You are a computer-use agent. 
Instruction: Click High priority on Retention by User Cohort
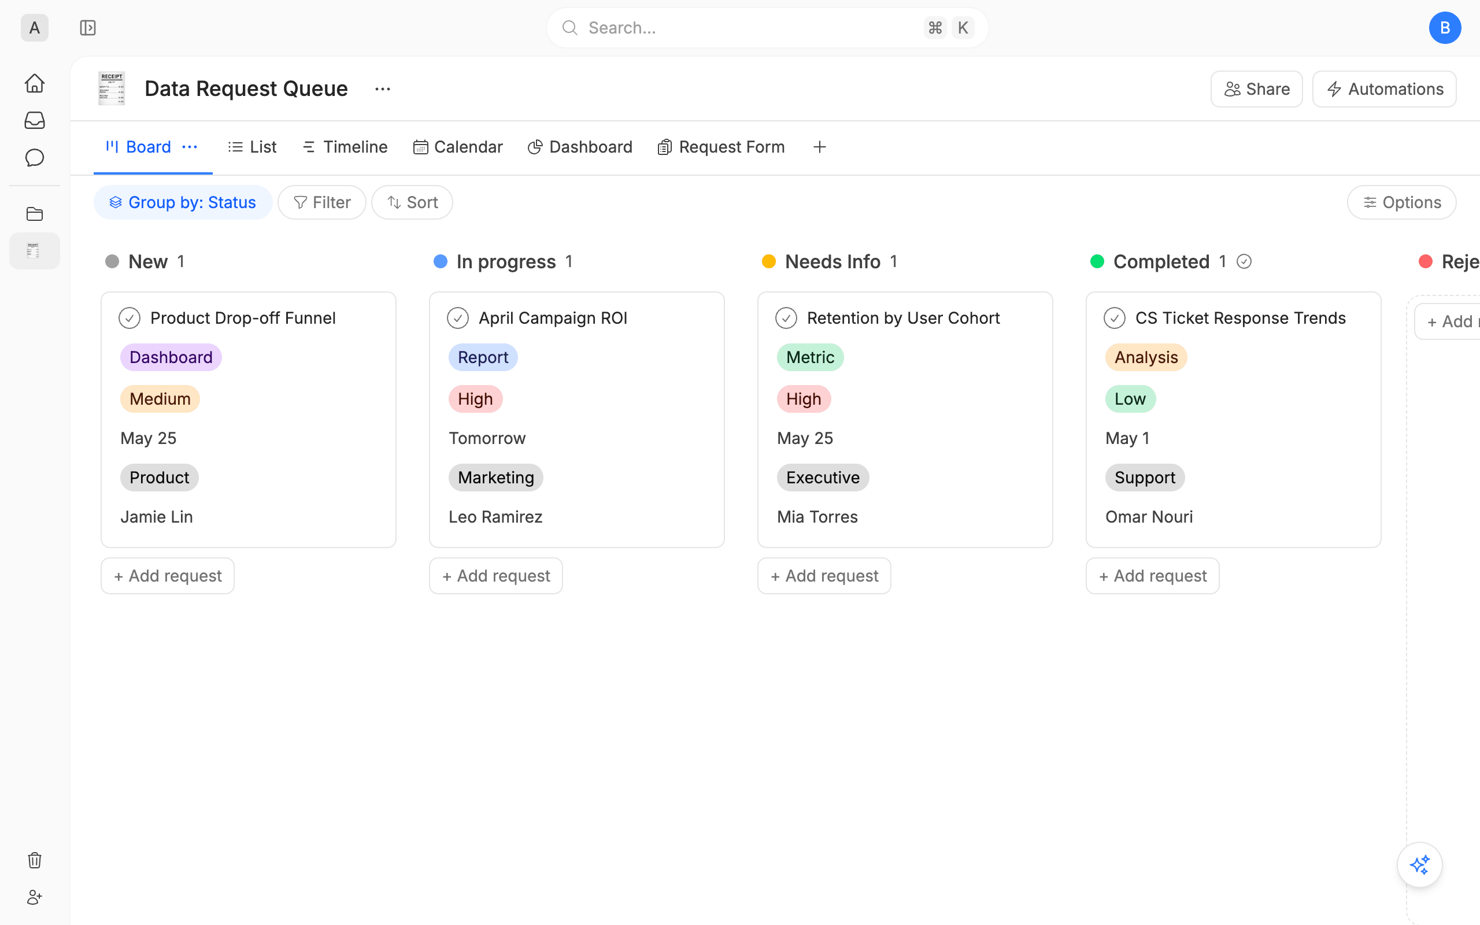pyautogui.click(x=804, y=399)
